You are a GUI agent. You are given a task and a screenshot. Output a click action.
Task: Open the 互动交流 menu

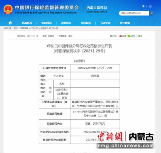105,23
